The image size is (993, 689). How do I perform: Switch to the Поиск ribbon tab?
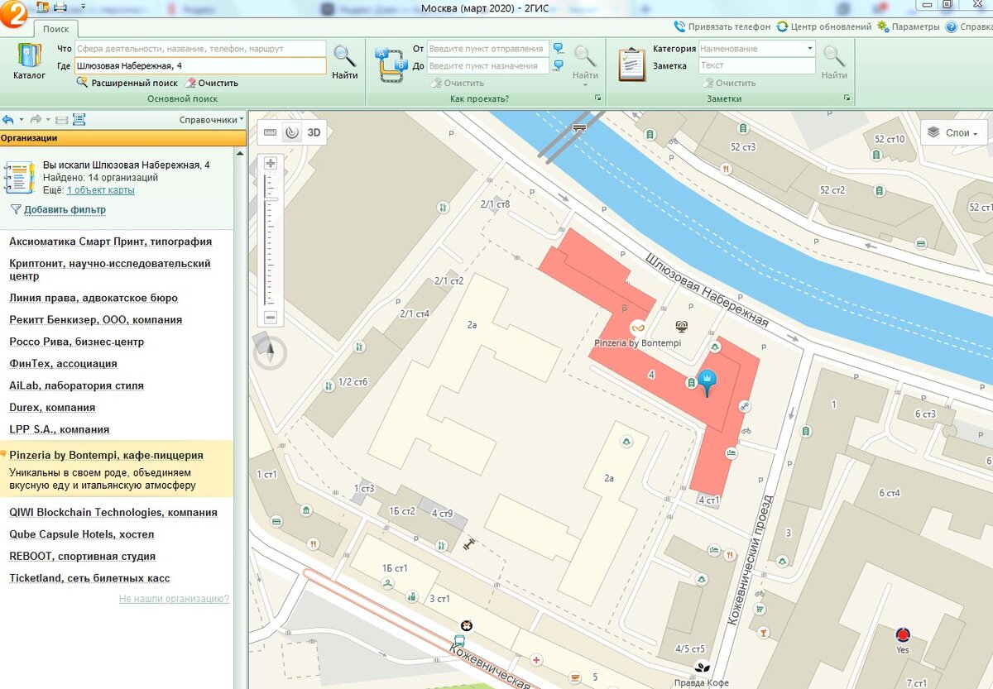coord(56,28)
